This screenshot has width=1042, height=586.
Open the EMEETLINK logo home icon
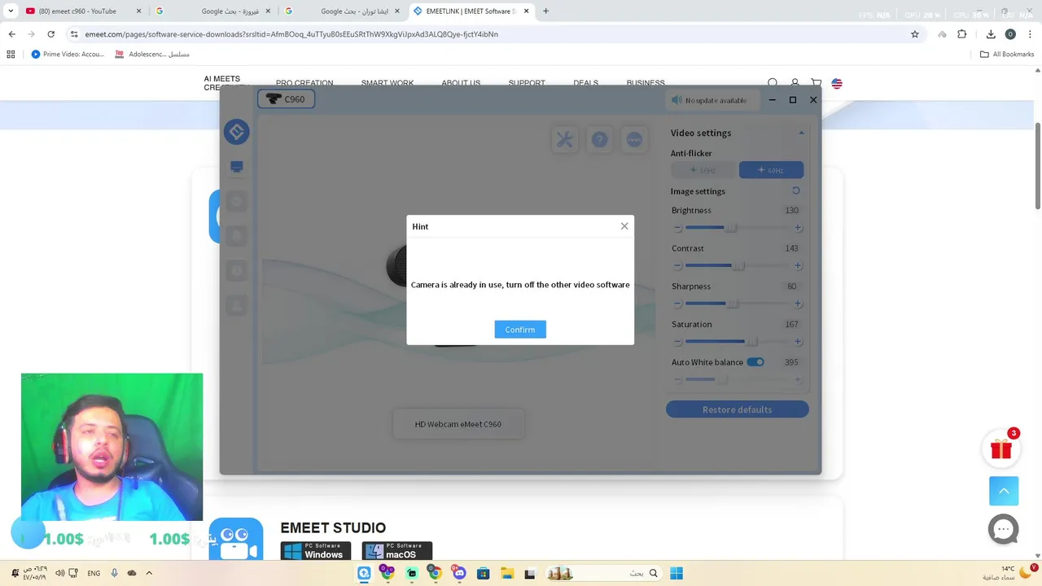(237, 132)
